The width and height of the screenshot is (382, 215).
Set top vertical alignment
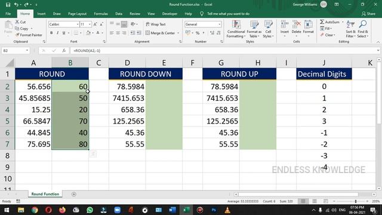112,24
